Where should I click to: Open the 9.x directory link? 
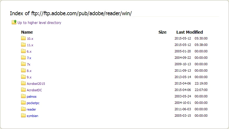[29, 77]
